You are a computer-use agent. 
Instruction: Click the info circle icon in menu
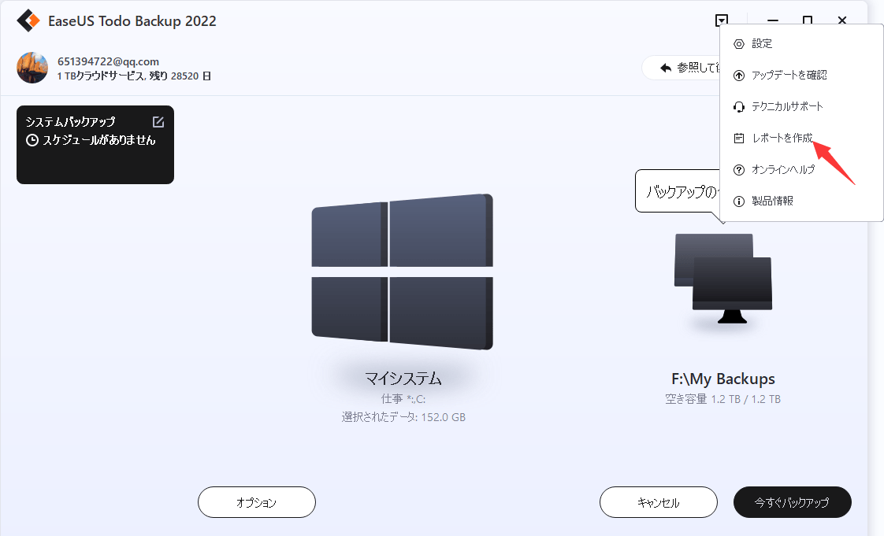tap(738, 201)
